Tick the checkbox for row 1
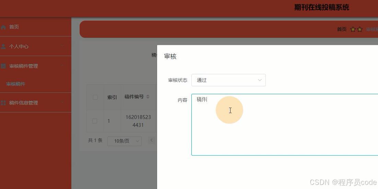Screen dimensions: 378x189 (95, 121)
